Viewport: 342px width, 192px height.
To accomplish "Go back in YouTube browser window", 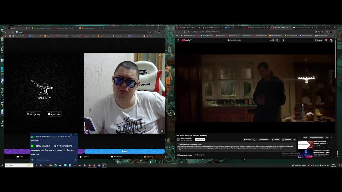I will click(x=177, y=32).
